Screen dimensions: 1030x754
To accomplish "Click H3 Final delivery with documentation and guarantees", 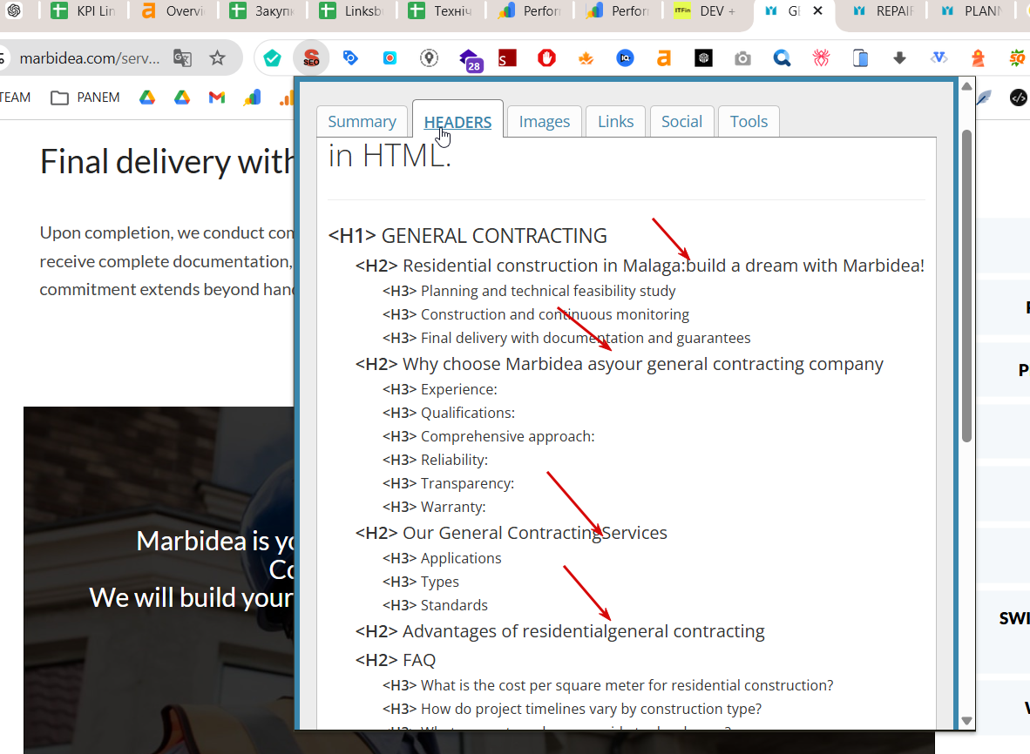I will pyautogui.click(x=566, y=339).
